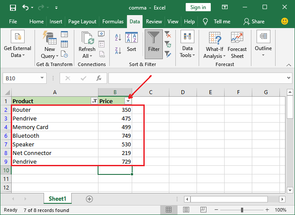Viewport: 295px width, 215px height.
Task: Click the smiley feedback icon
Action: click(285, 21)
